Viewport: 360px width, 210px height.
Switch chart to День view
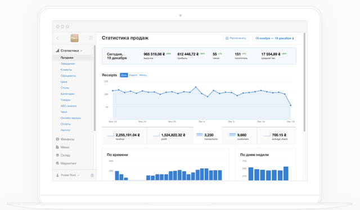(x=124, y=75)
